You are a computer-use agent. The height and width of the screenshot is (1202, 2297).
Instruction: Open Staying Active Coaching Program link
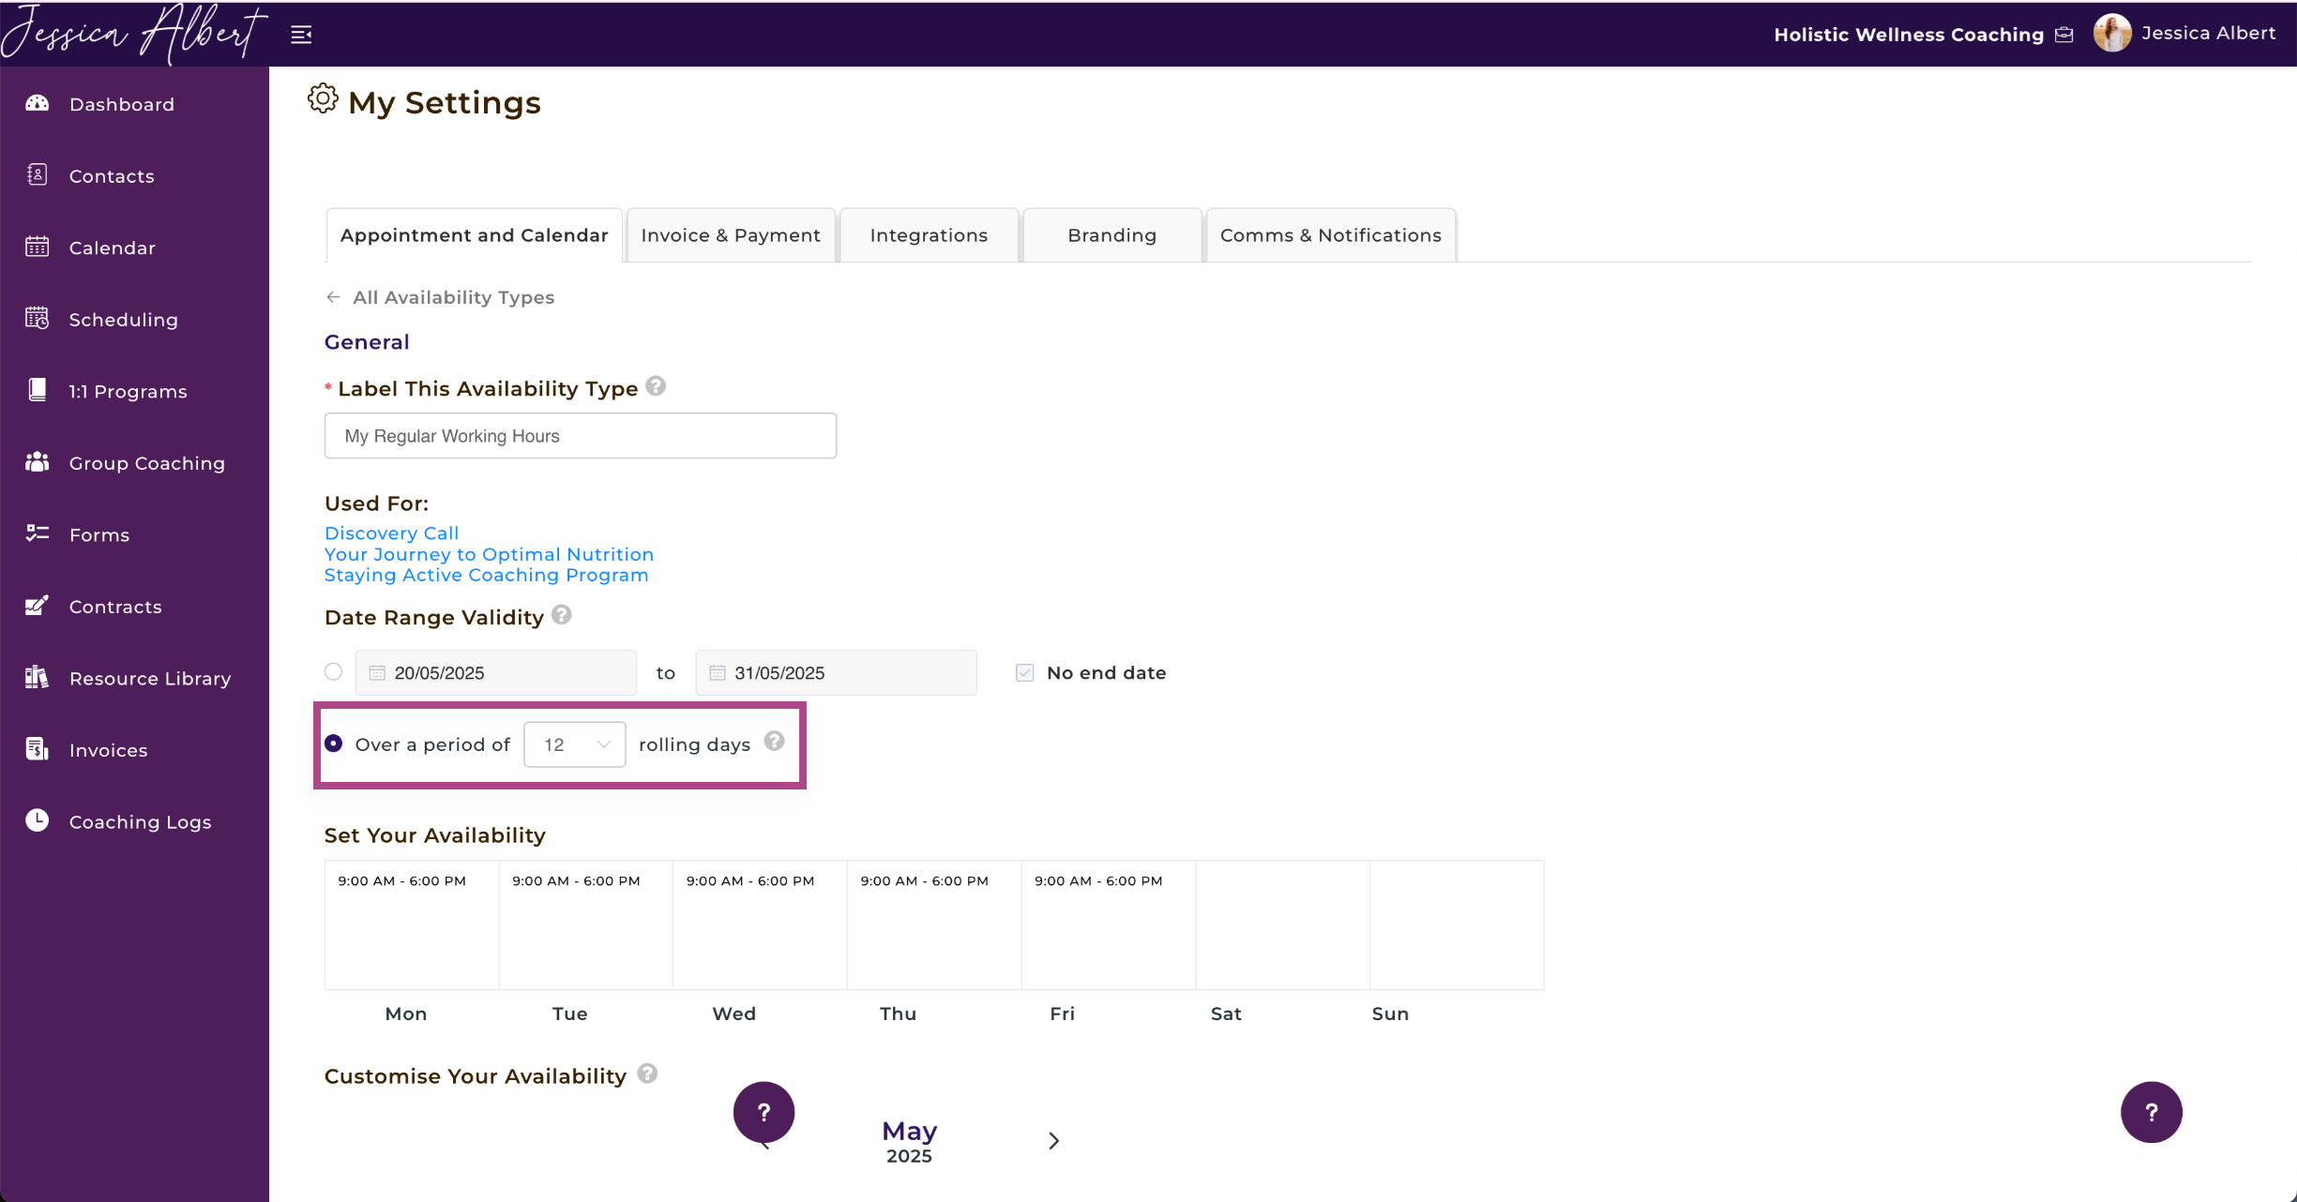click(486, 575)
